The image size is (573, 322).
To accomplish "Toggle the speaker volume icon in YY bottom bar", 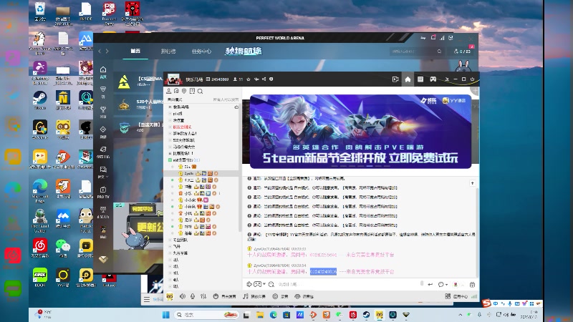I will pos(183,296).
